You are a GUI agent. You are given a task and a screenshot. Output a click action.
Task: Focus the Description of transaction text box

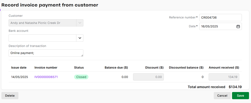click(46, 53)
